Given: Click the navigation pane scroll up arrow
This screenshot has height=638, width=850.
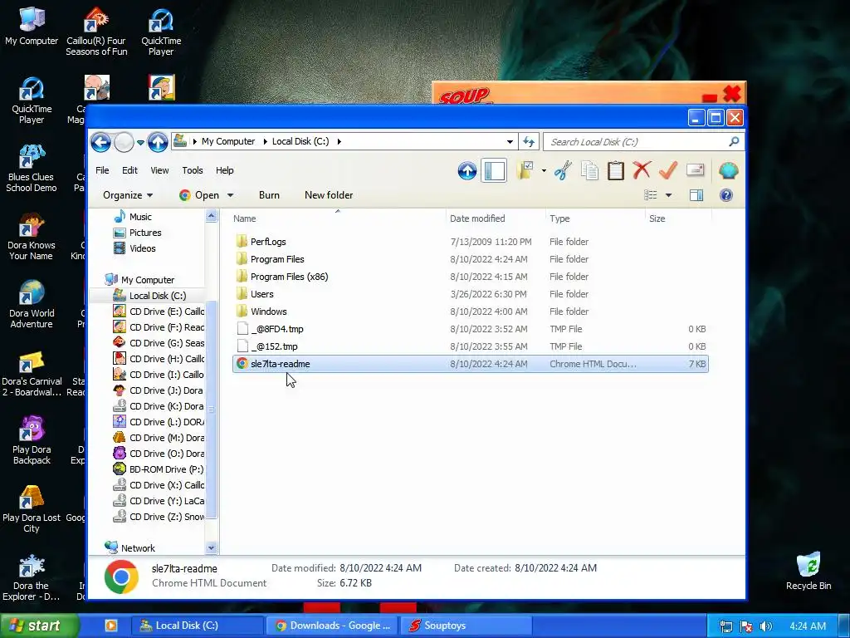Looking at the screenshot, I should point(212,217).
